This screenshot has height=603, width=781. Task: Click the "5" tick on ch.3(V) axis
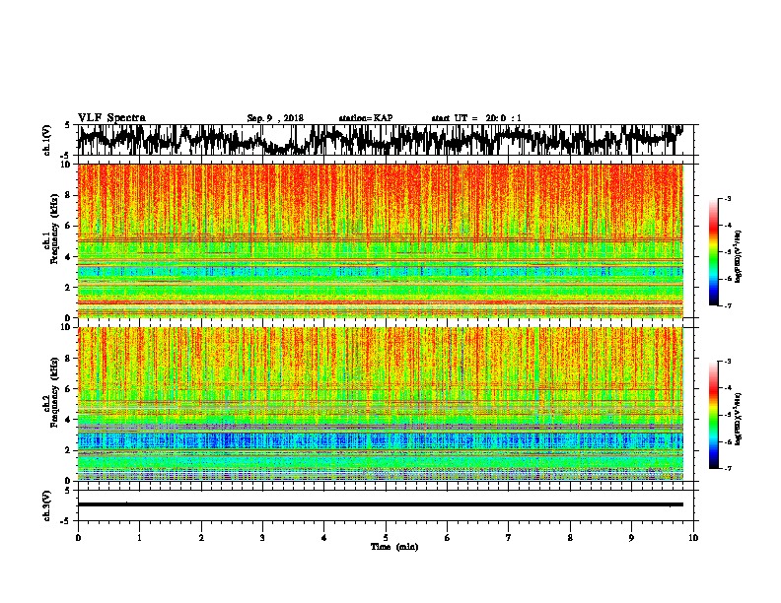pos(68,491)
